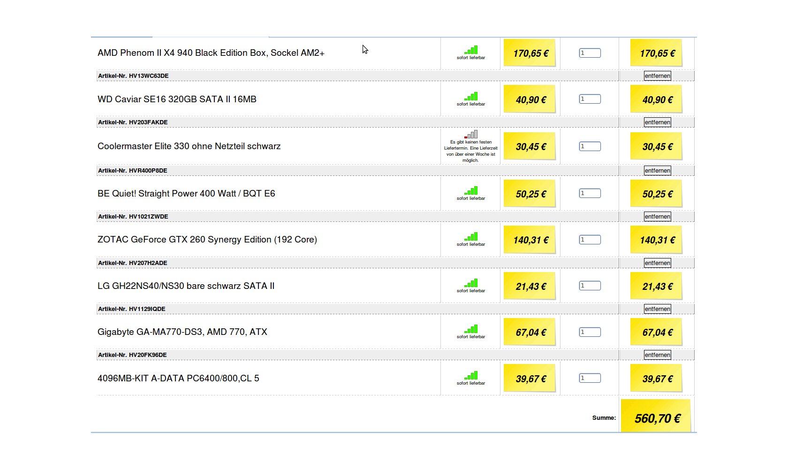Image resolution: width=788 pixels, height=470 pixels.
Task: Focus quantity field for ZOTAC GeForce GTX 260
Action: click(x=590, y=240)
